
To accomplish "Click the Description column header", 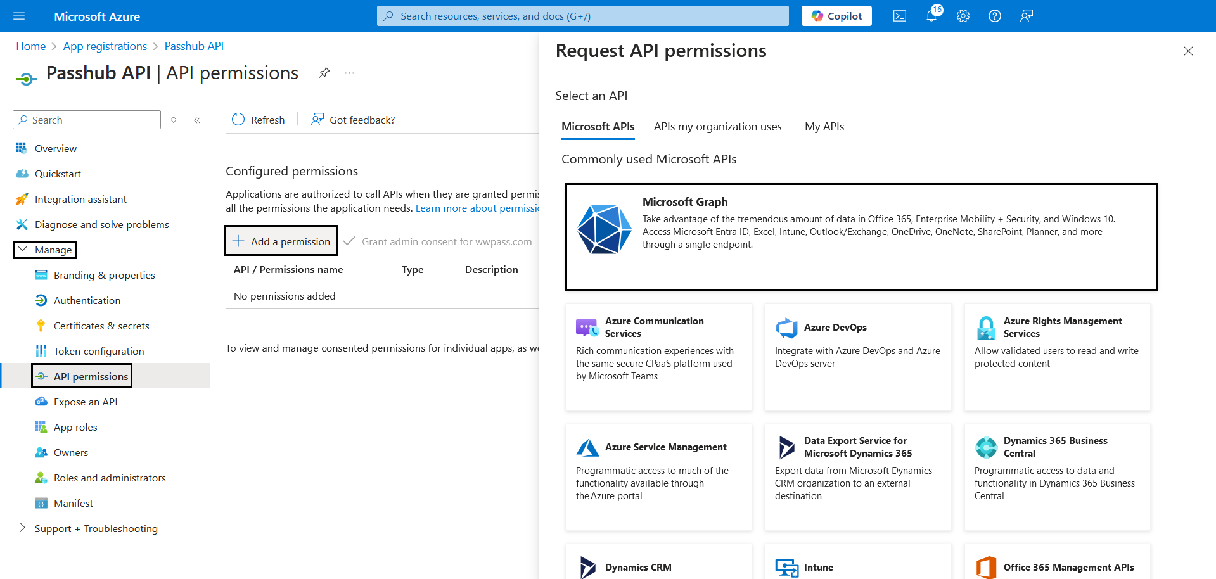I will 492,269.
